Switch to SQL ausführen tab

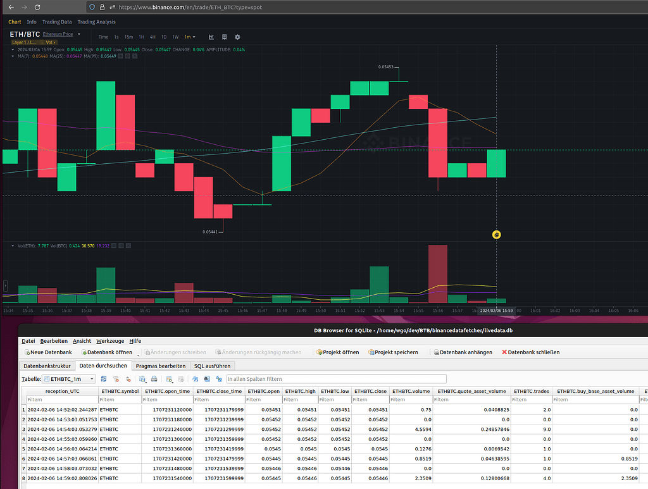213,366
